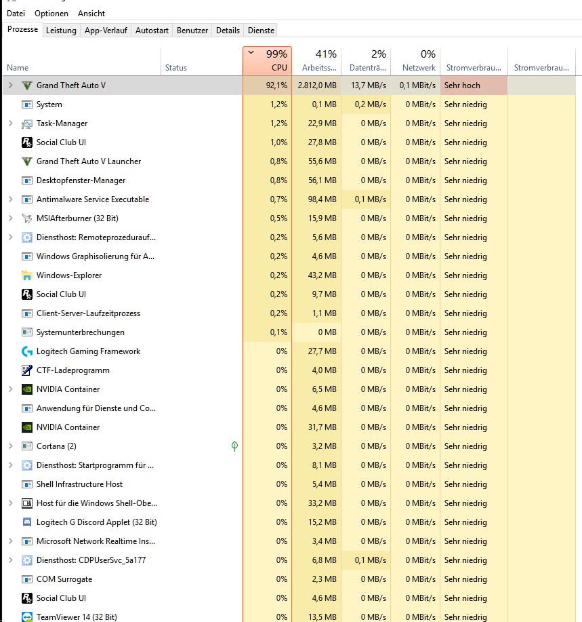Image resolution: width=582 pixels, height=622 pixels.
Task: Sort by the 0% Netzwerk column header
Action: tap(415, 60)
